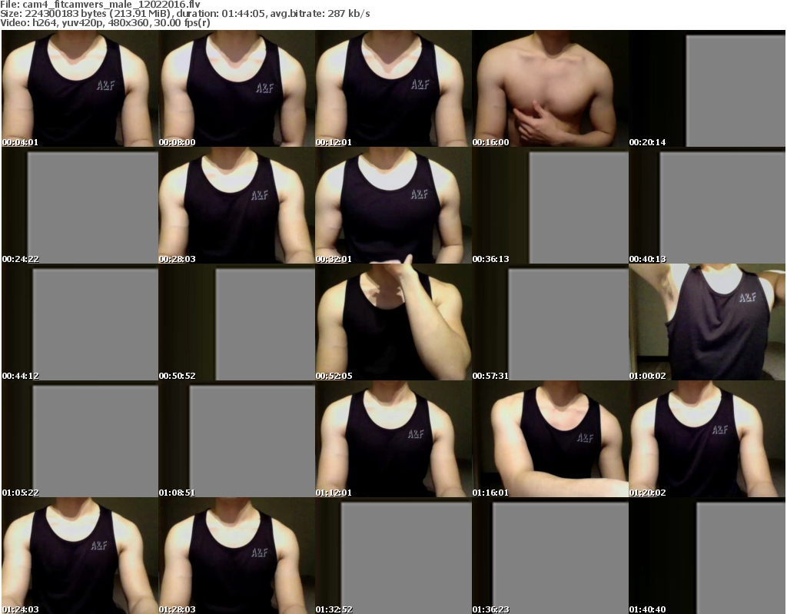Click the duration value 01:44:05

(x=244, y=14)
